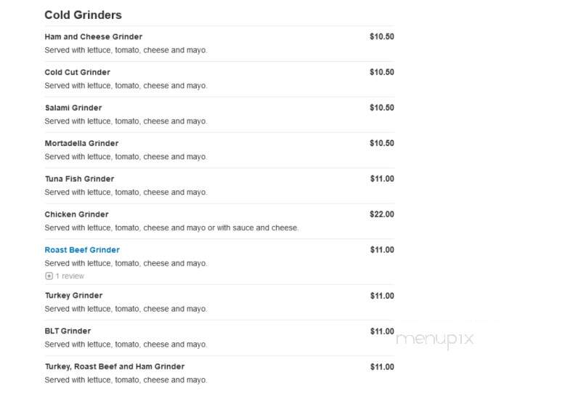The image size is (565, 399).
Task: Click the $10.50 Ham and Cheese price
Action: (x=381, y=36)
